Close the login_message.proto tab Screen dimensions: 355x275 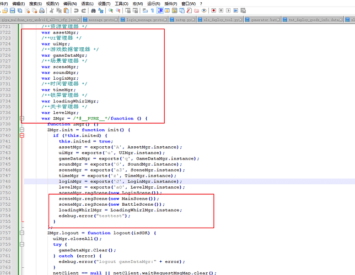[165, 20]
